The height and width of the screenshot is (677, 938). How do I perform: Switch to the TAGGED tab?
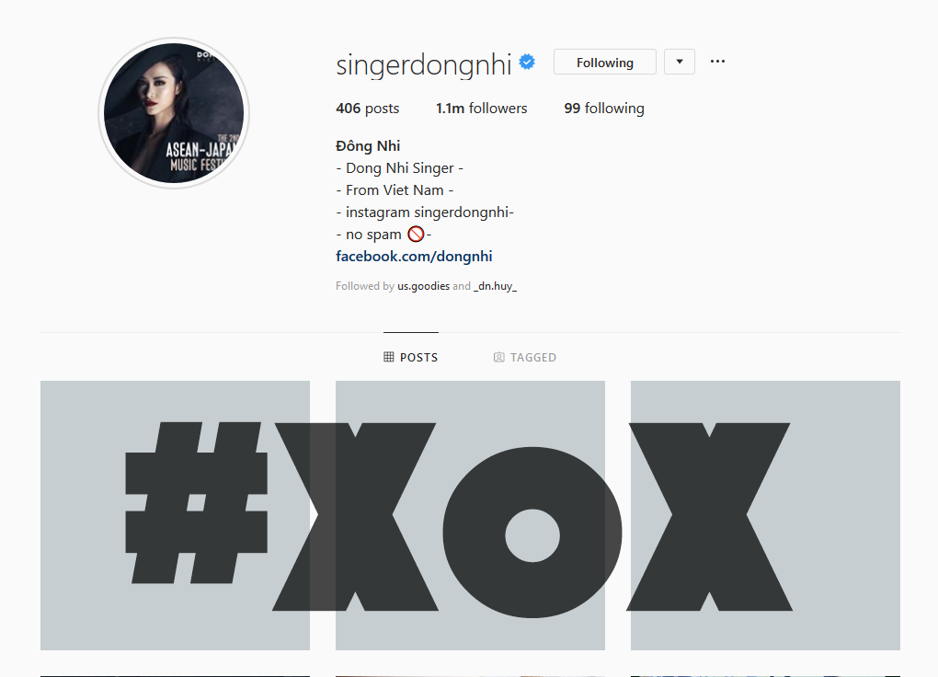coord(524,357)
